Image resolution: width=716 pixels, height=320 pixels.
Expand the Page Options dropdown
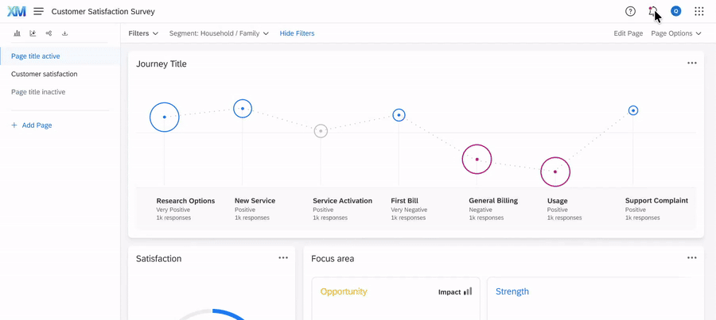(675, 33)
